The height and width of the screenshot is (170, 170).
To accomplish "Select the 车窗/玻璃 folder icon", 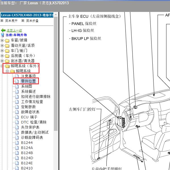I will point(7,41).
